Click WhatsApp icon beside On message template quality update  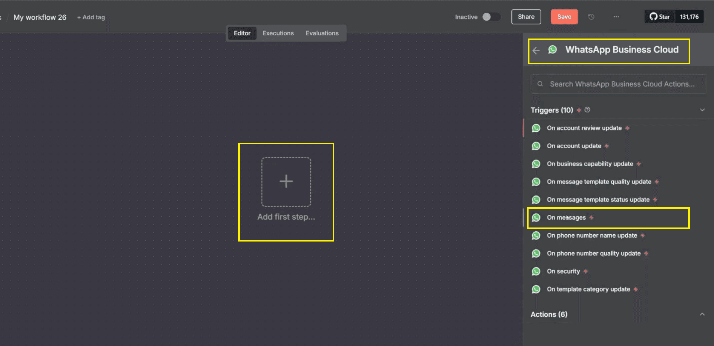pyautogui.click(x=536, y=182)
